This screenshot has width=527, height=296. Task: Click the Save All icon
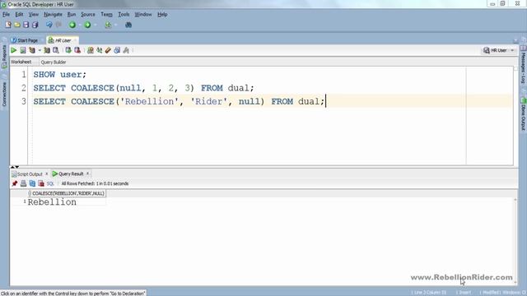pos(35,25)
